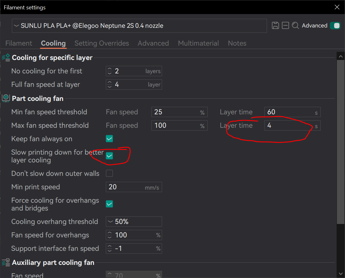Toggle the Advanced mode switch
345x278 pixels.
tap(335, 26)
